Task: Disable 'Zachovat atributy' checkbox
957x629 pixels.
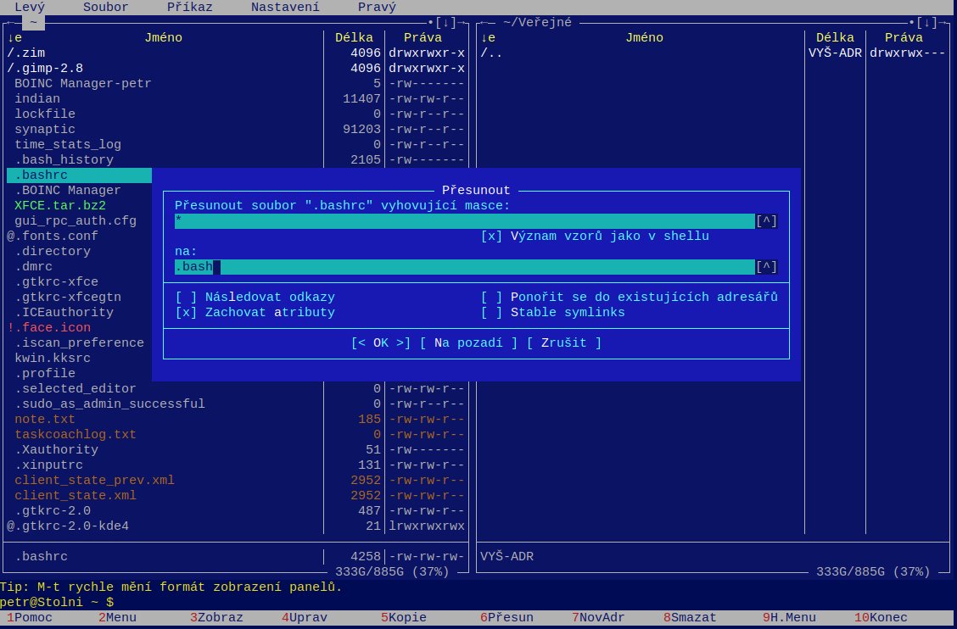Action: tap(187, 313)
